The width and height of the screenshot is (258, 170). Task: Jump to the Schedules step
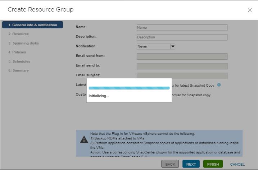pos(19,61)
